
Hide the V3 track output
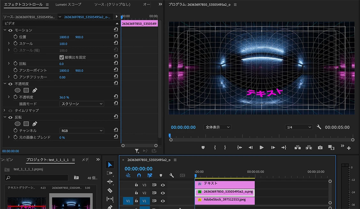click(x=163, y=185)
